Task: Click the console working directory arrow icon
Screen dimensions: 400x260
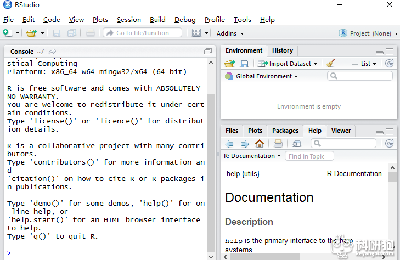Action: (52, 52)
